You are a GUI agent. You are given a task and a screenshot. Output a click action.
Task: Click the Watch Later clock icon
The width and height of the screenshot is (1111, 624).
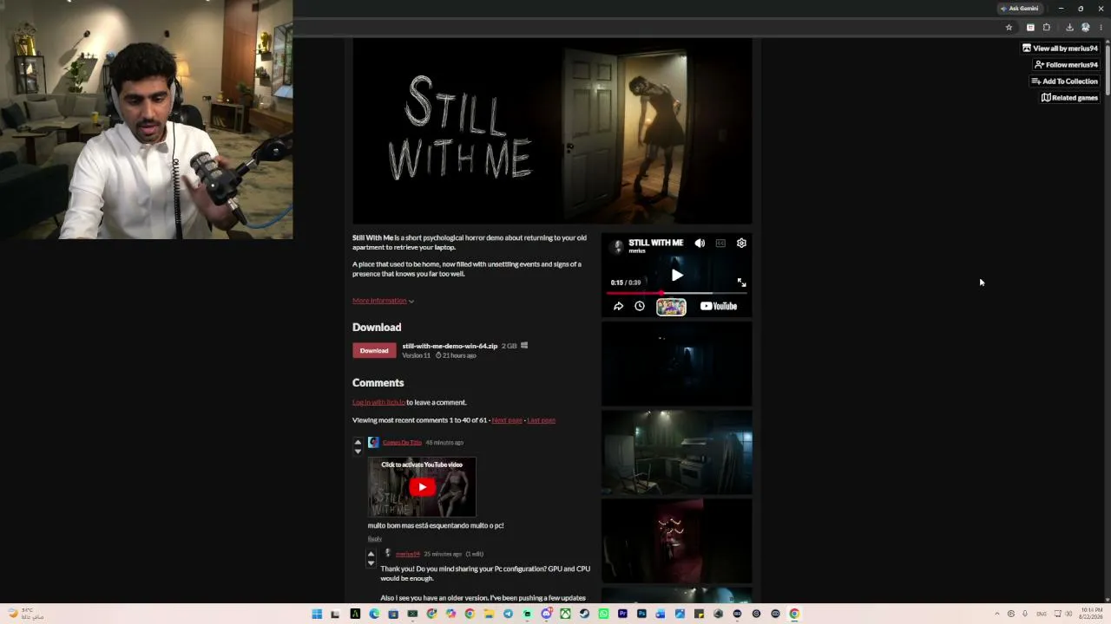click(x=640, y=306)
